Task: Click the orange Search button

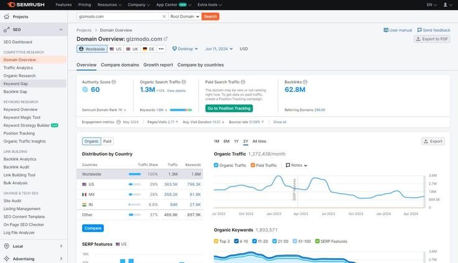Action: coord(210,17)
